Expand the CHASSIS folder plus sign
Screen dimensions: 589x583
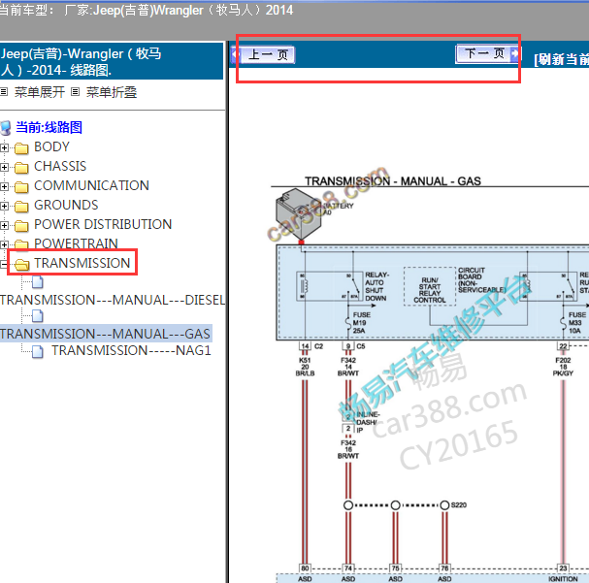[4, 168]
